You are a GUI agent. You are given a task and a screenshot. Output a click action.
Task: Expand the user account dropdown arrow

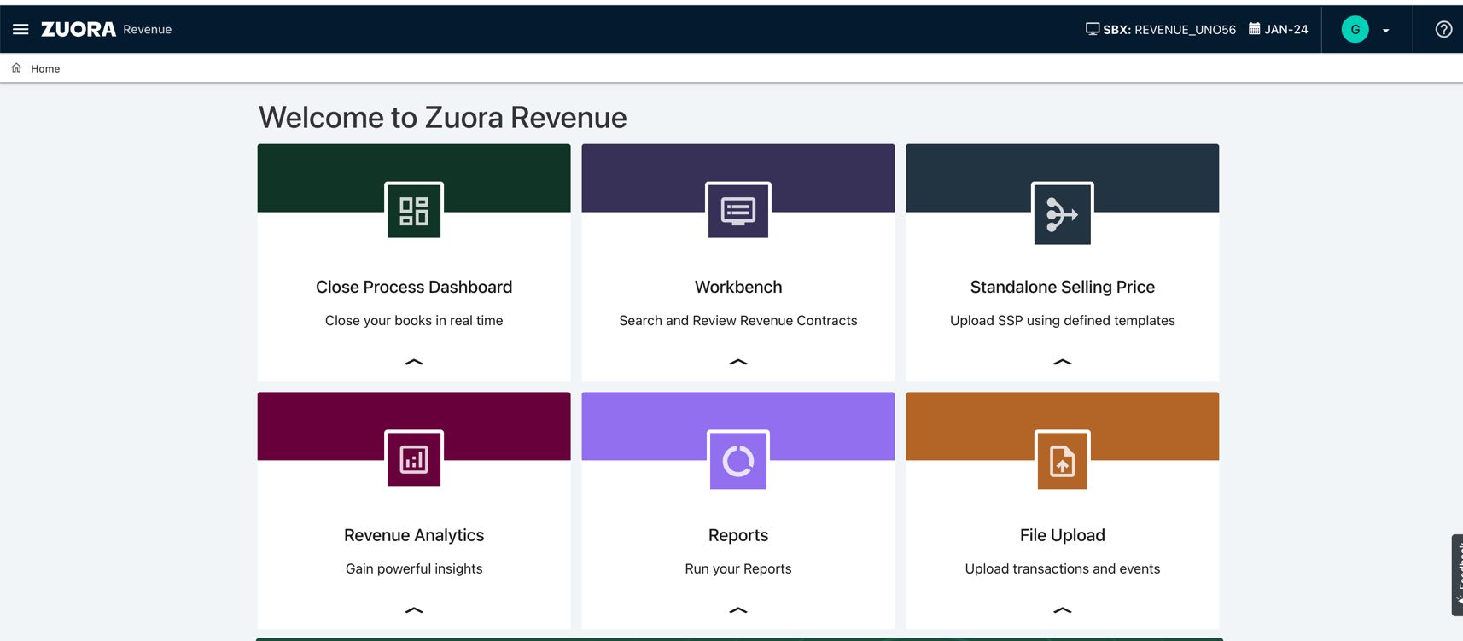(x=1386, y=31)
